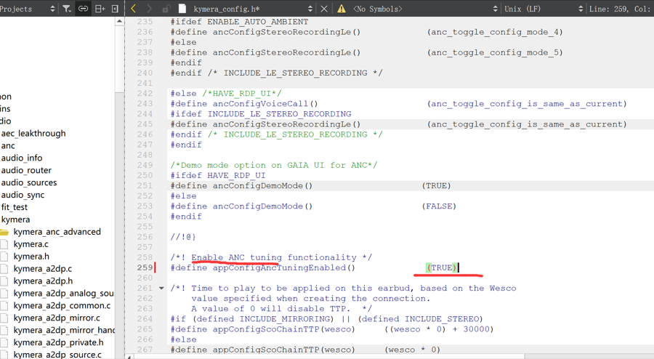The image size is (654, 359).
Task: Click '#else /*HAVE_RDP_UI*/' on line 242
Action: click(x=226, y=94)
